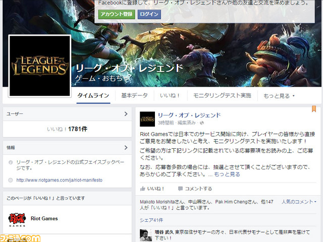Screen dimensions: 323x242
Task: Open the 人気のコメント sort dropdown
Action: click(x=299, y=202)
